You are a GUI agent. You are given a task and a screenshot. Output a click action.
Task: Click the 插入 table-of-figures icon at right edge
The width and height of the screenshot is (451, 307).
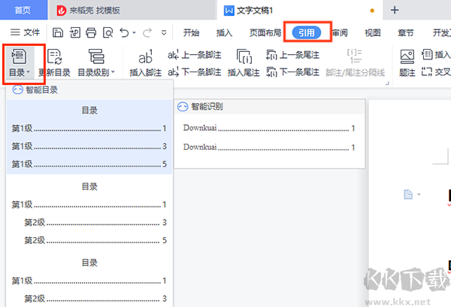(x=427, y=54)
